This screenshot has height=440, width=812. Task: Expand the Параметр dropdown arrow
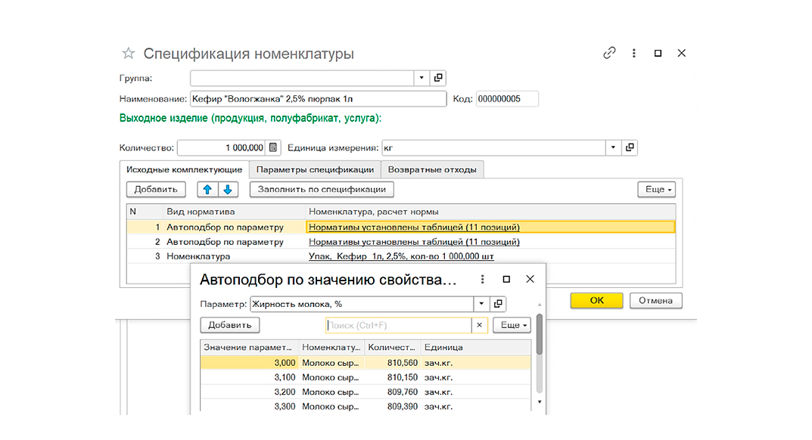pyautogui.click(x=481, y=304)
